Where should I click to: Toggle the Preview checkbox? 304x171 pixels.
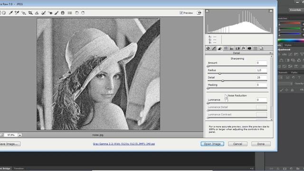point(181,13)
